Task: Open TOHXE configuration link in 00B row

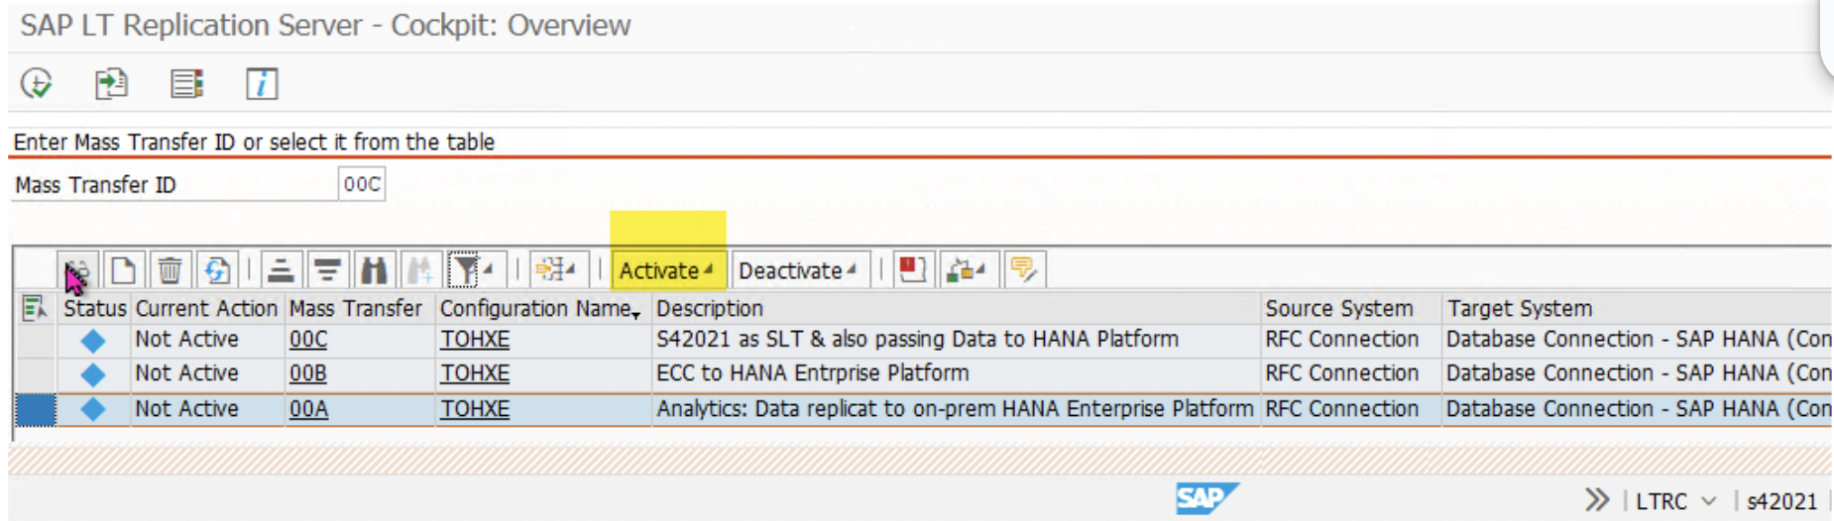Action: [x=475, y=373]
